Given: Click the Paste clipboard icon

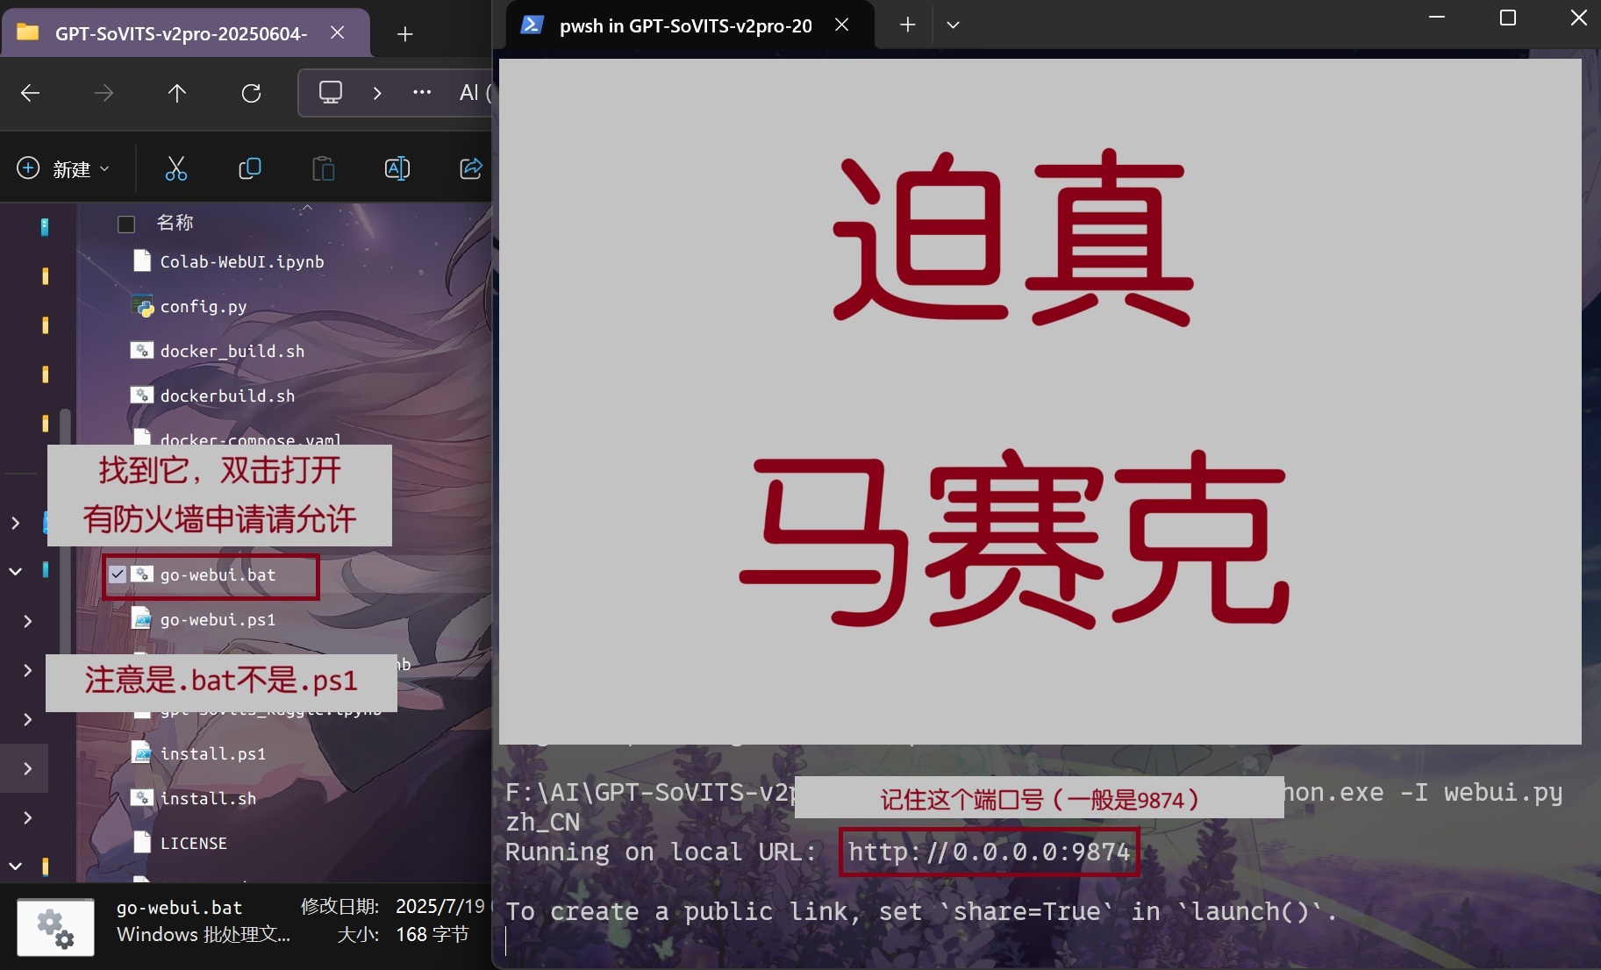Looking at the screenshot, I should point(324,168).
